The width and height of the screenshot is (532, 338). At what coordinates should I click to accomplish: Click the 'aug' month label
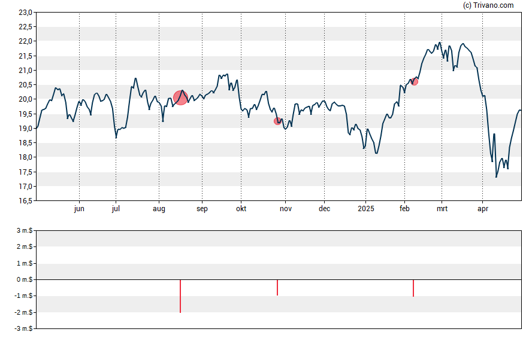pos(159,209)
